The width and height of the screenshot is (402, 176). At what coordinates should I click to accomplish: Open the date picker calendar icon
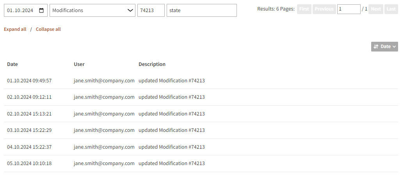(x=42, y=11)
